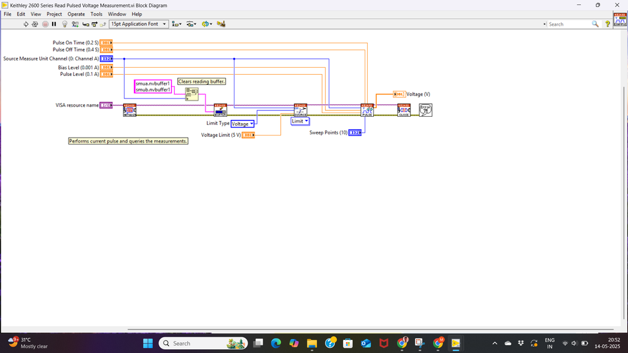Open the Windows Start menu
628x353 pixels.
[148, 344]
